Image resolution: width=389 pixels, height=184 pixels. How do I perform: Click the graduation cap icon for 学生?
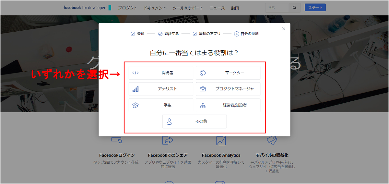coord(136,105)
